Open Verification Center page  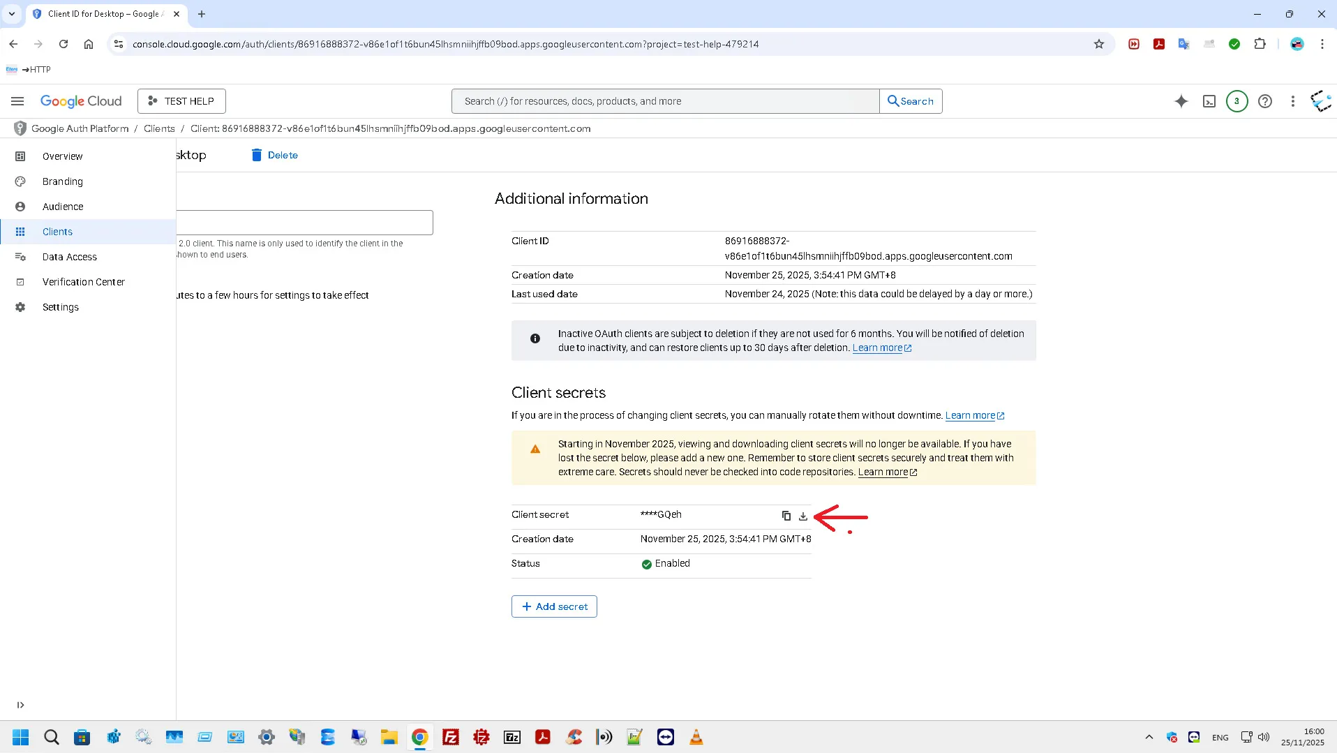(x=83, y=282)
